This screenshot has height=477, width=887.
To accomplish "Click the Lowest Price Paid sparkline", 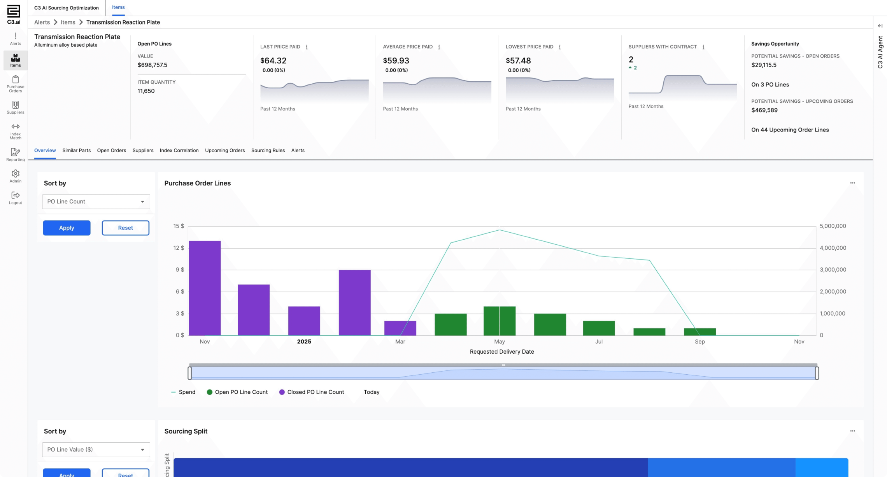I will click(x=560, y=91).
